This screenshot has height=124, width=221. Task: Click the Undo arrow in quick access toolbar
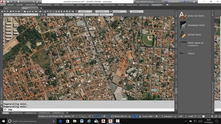[22, 2]
